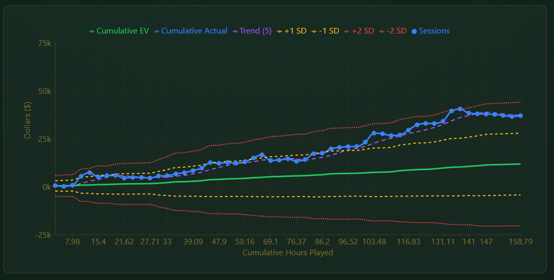Hide the -1 SD band via legend

(328, 31)
